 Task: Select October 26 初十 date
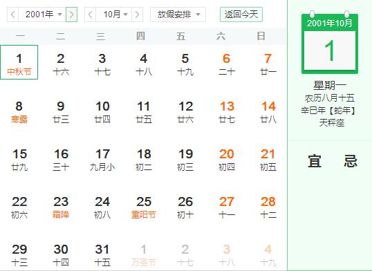click(185, 207)
